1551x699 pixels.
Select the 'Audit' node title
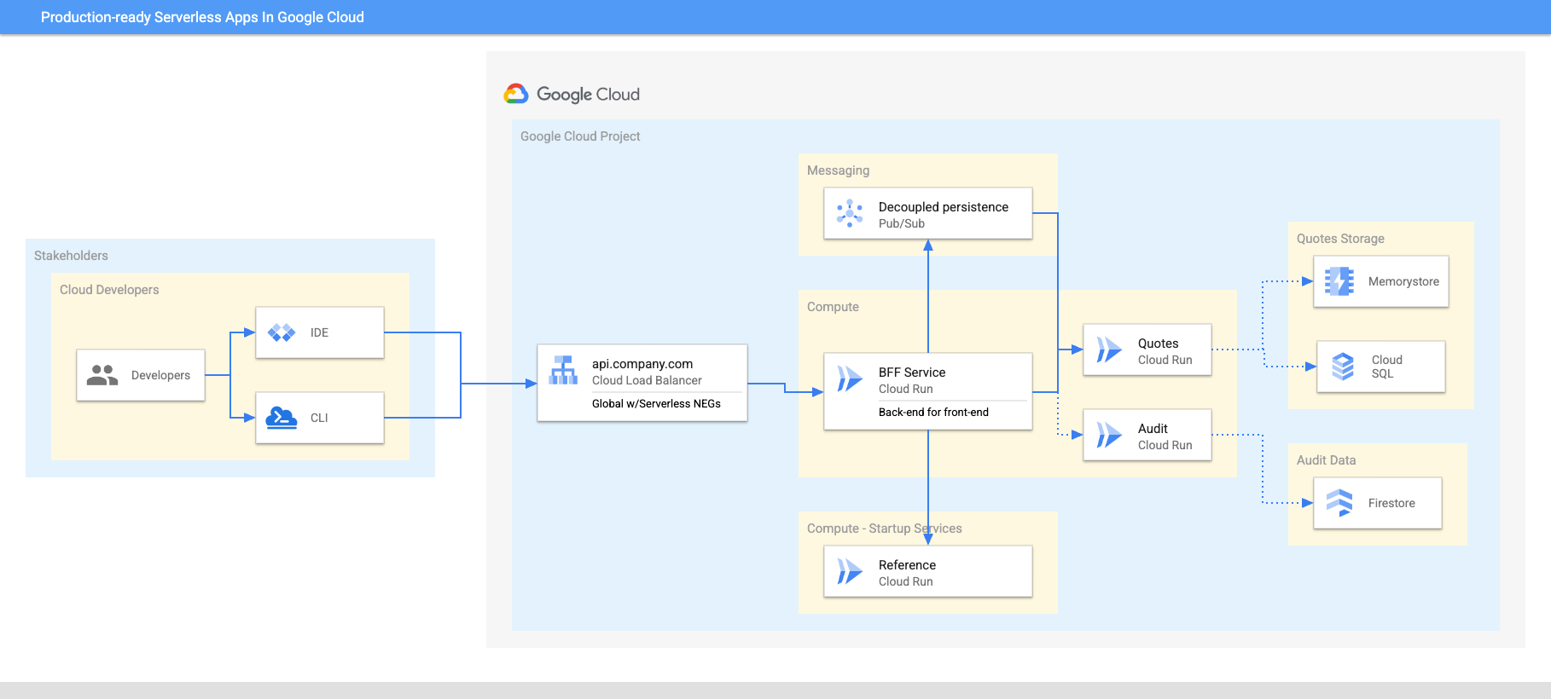tap(1153, 429)
